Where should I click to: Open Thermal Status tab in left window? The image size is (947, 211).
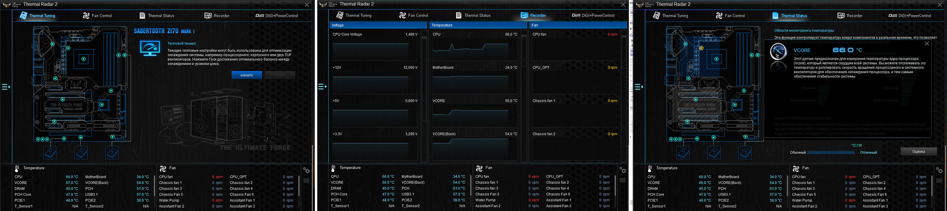[157, 16]
